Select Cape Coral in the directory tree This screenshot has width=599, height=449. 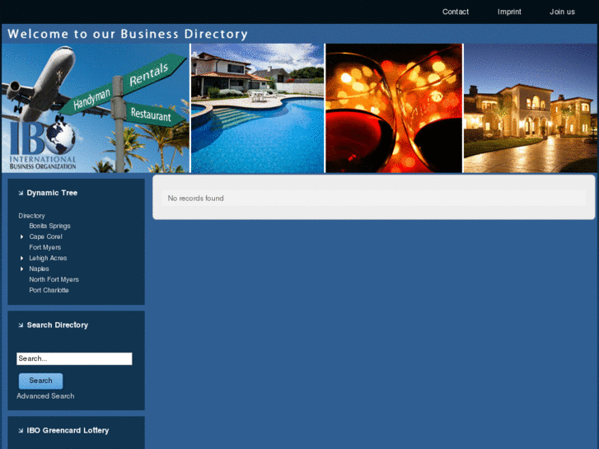[x=45, y=236]
